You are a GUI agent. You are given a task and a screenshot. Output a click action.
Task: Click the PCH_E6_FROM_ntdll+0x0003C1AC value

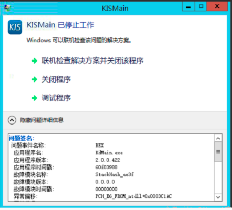pos(134,196)
